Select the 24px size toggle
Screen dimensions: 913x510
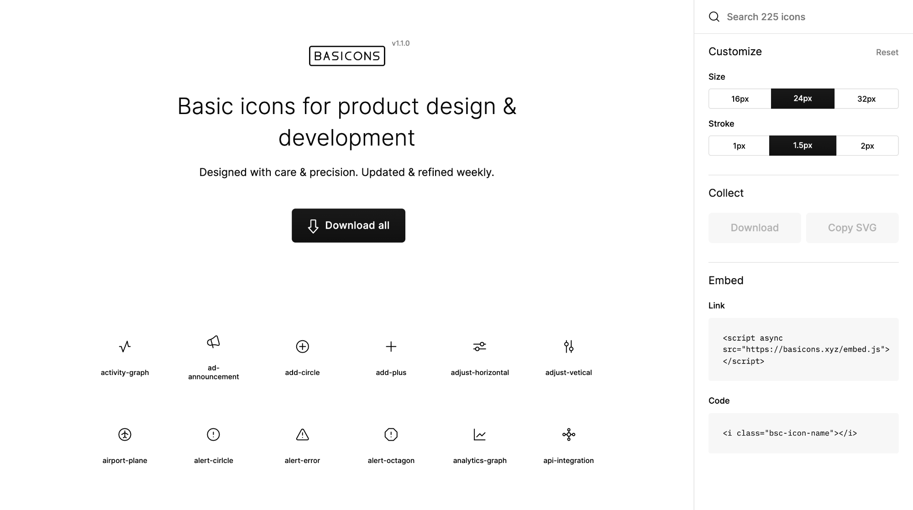[x=803, y=99]
